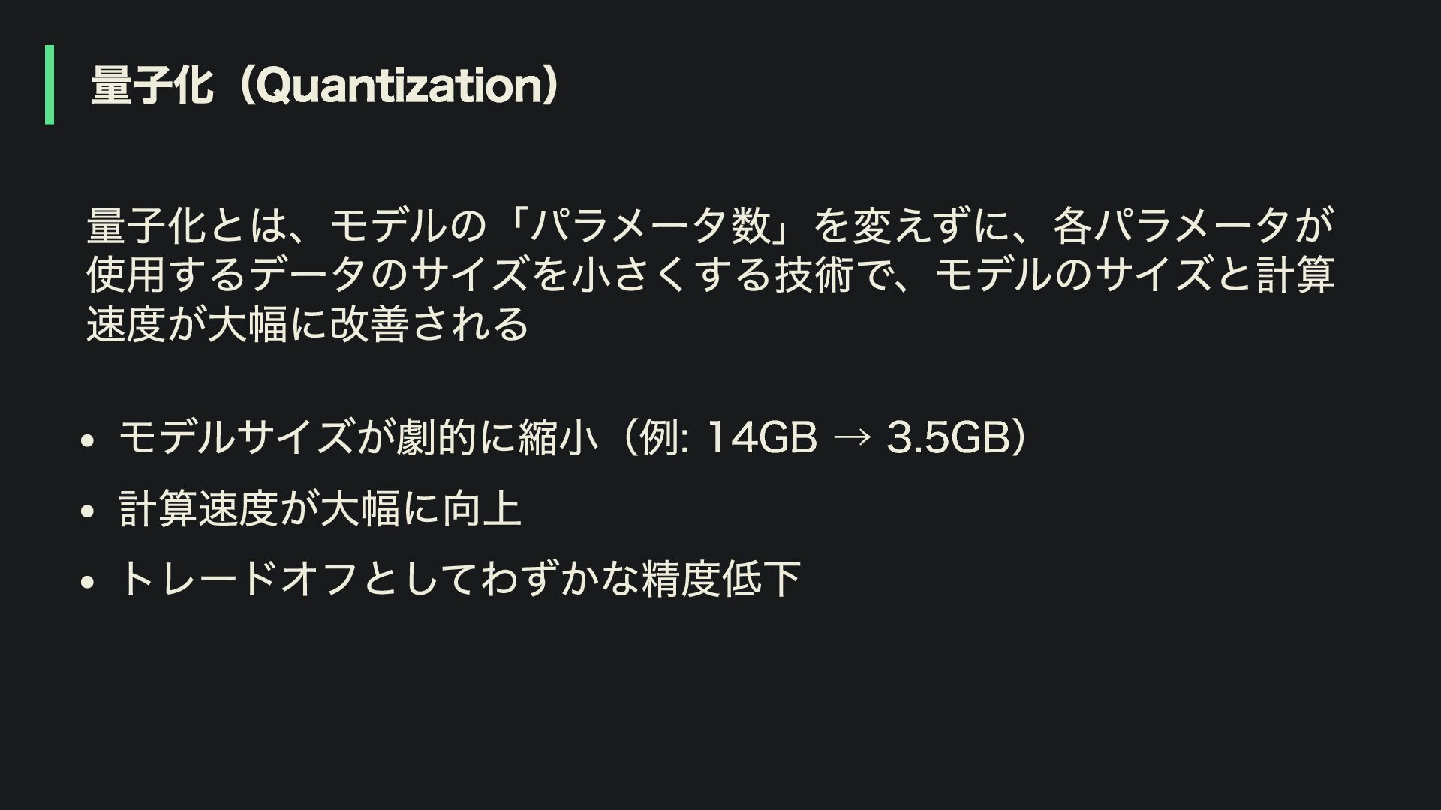1441x810 pixels.
Task: Click the bullet dot before トレードオフ
Action: tap(87, 582)
